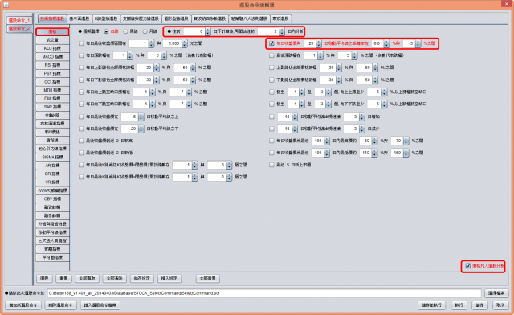Screen dimensions: 514x315
Task: Switch to the 選股命令_1 side tab
Action: click(19, 20)
